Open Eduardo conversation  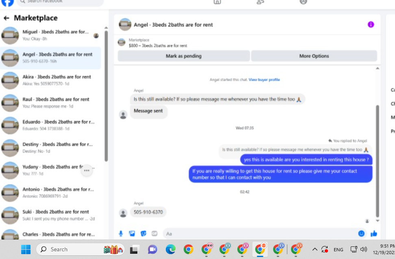[50, 125]
